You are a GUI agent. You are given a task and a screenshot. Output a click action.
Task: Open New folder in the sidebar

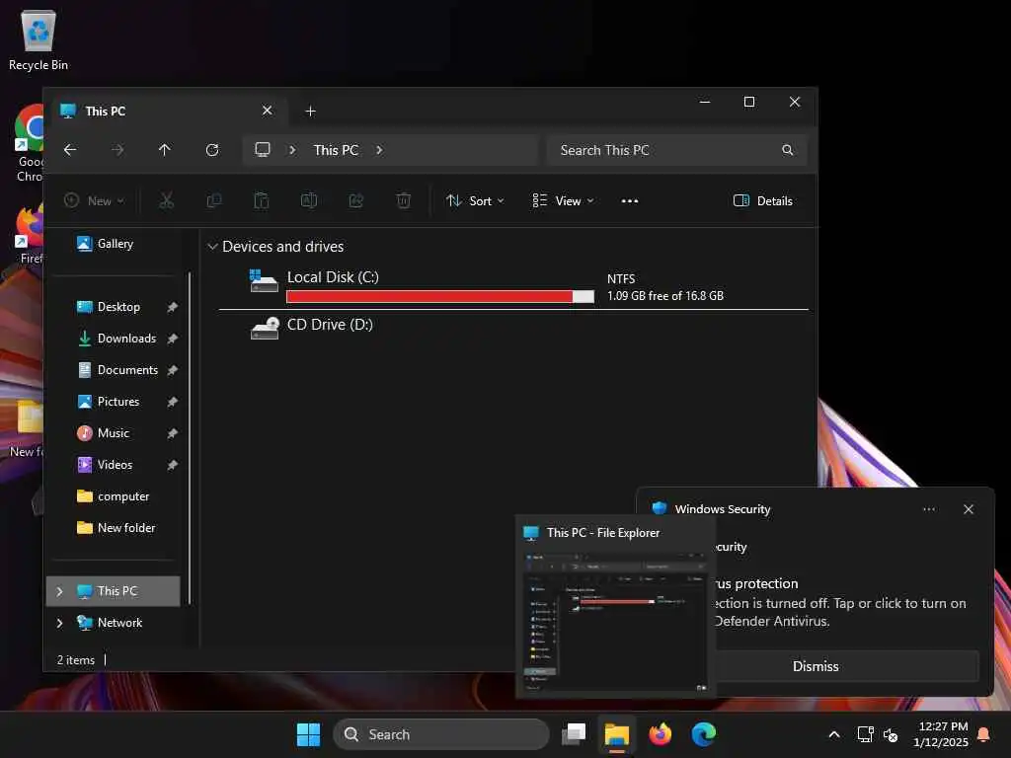(117, 529)
